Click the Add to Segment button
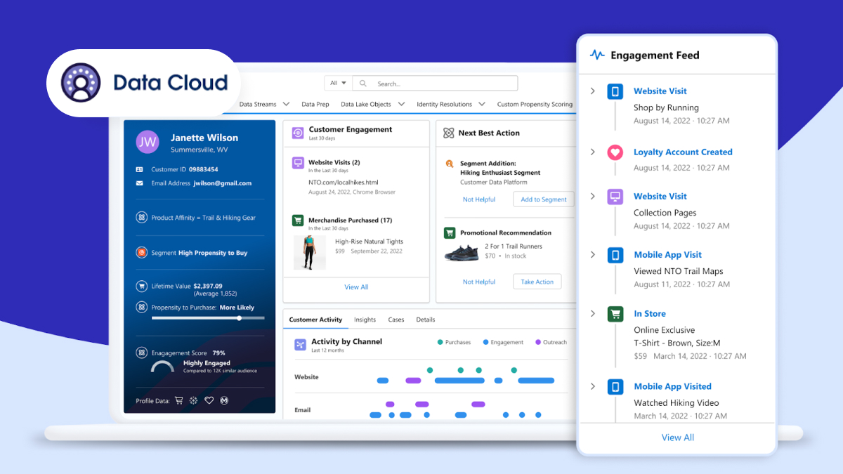The height and width of the screenshot is (474, 843). pos(543,199)
